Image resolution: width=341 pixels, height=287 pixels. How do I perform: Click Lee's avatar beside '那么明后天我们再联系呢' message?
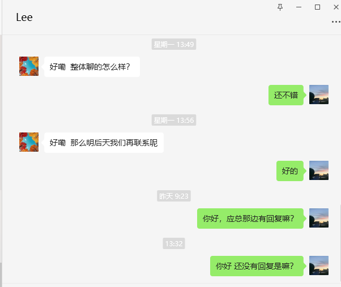[x=29, y=142]
